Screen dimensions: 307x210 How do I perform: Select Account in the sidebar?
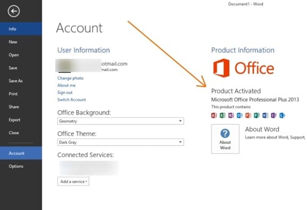21,153
